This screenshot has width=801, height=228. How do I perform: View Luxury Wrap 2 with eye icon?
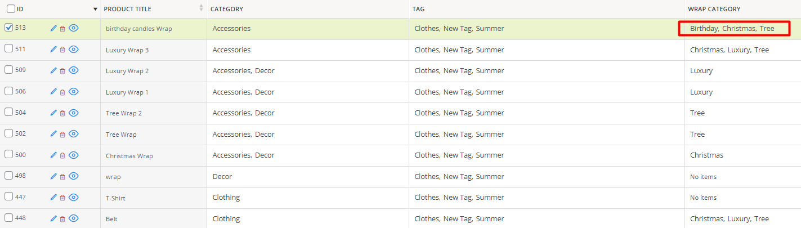pyautogui.click(x=74, y=70)
